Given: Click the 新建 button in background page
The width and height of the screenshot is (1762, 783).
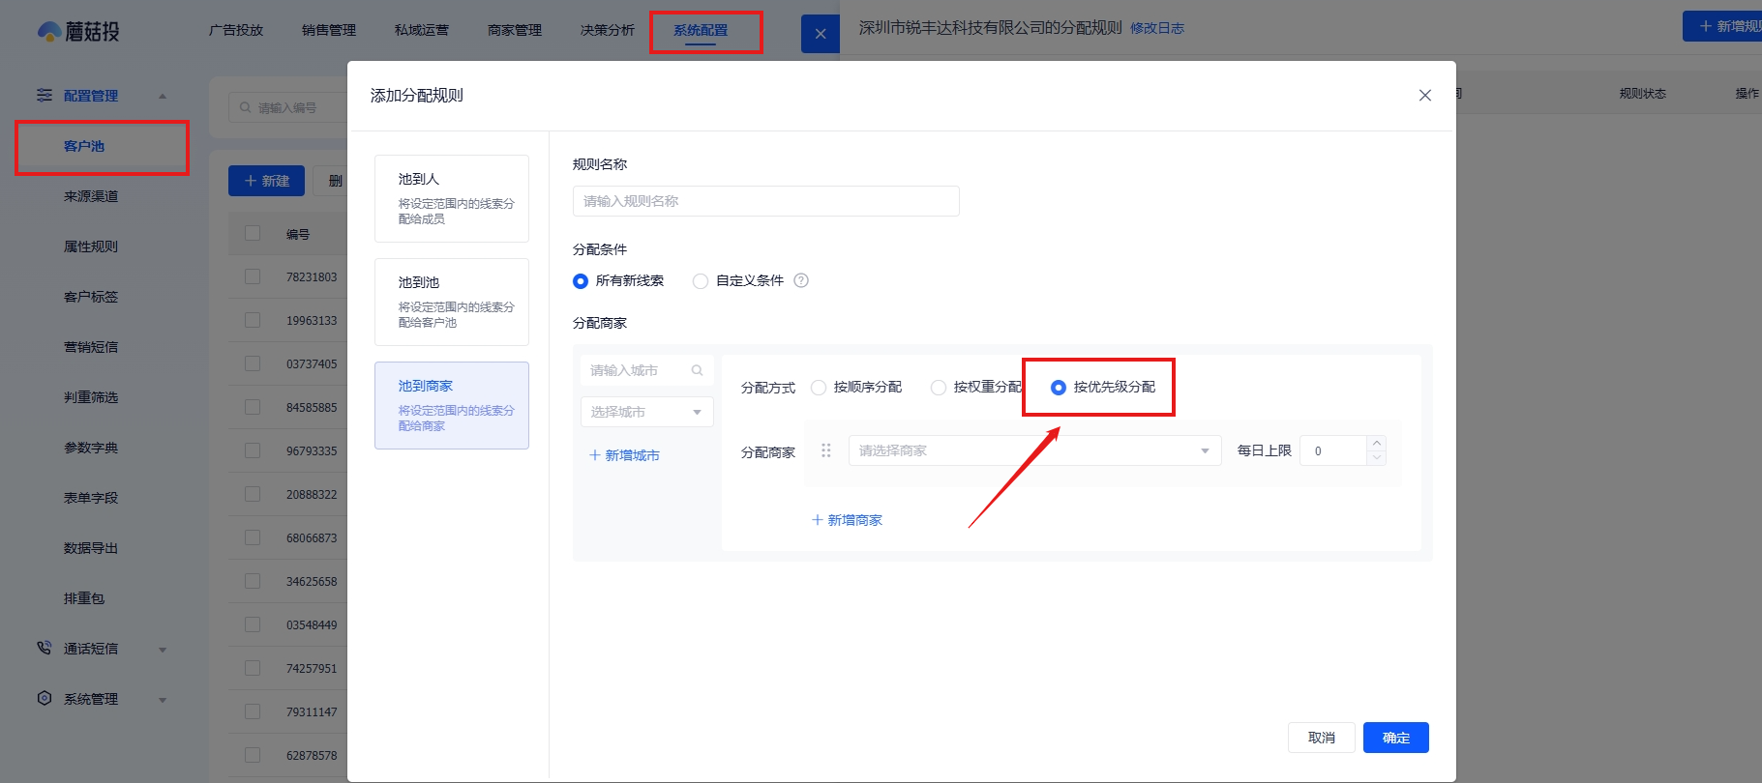Looking at the screenshot, I should pyautogui.click(x=266, y=181).
